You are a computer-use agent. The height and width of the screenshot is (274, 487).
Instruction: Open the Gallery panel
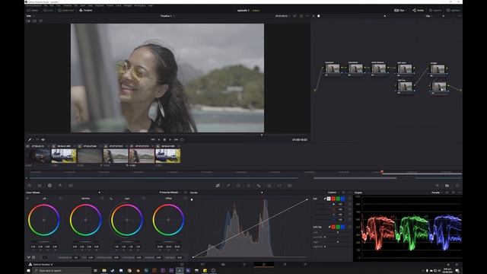(33, 10)
